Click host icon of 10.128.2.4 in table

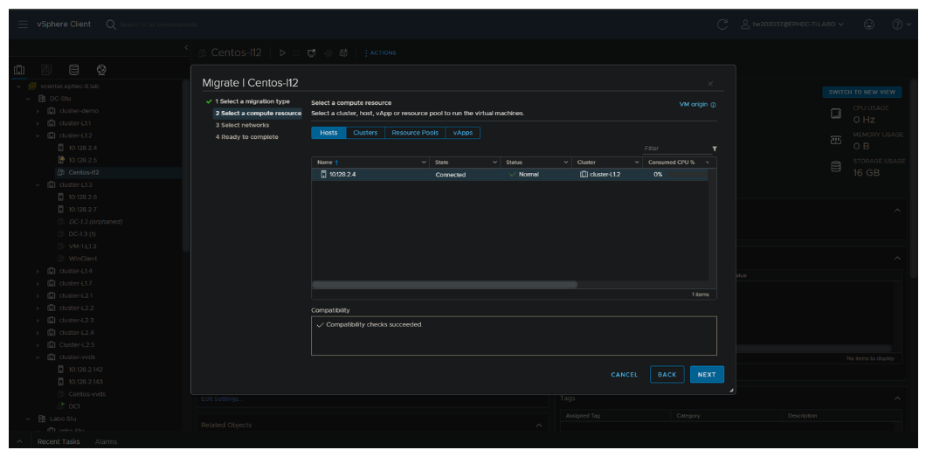pyautogui.click(x=323, y=174)
